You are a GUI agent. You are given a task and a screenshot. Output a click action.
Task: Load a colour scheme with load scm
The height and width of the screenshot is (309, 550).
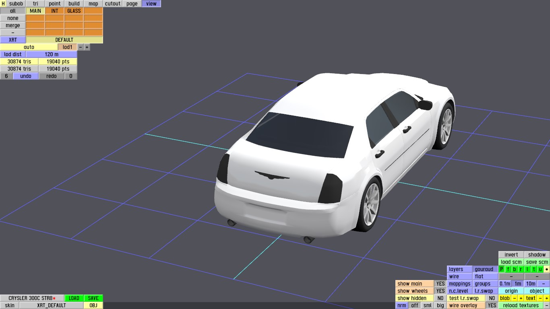[x=511, y=262]
